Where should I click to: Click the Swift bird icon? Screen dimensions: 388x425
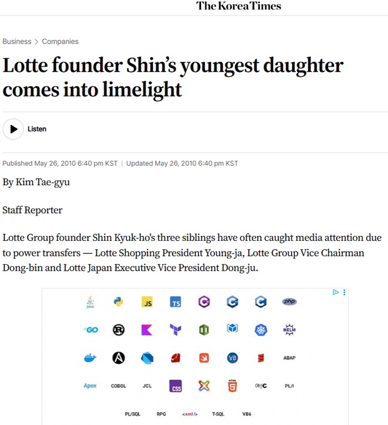pos(204,358)
